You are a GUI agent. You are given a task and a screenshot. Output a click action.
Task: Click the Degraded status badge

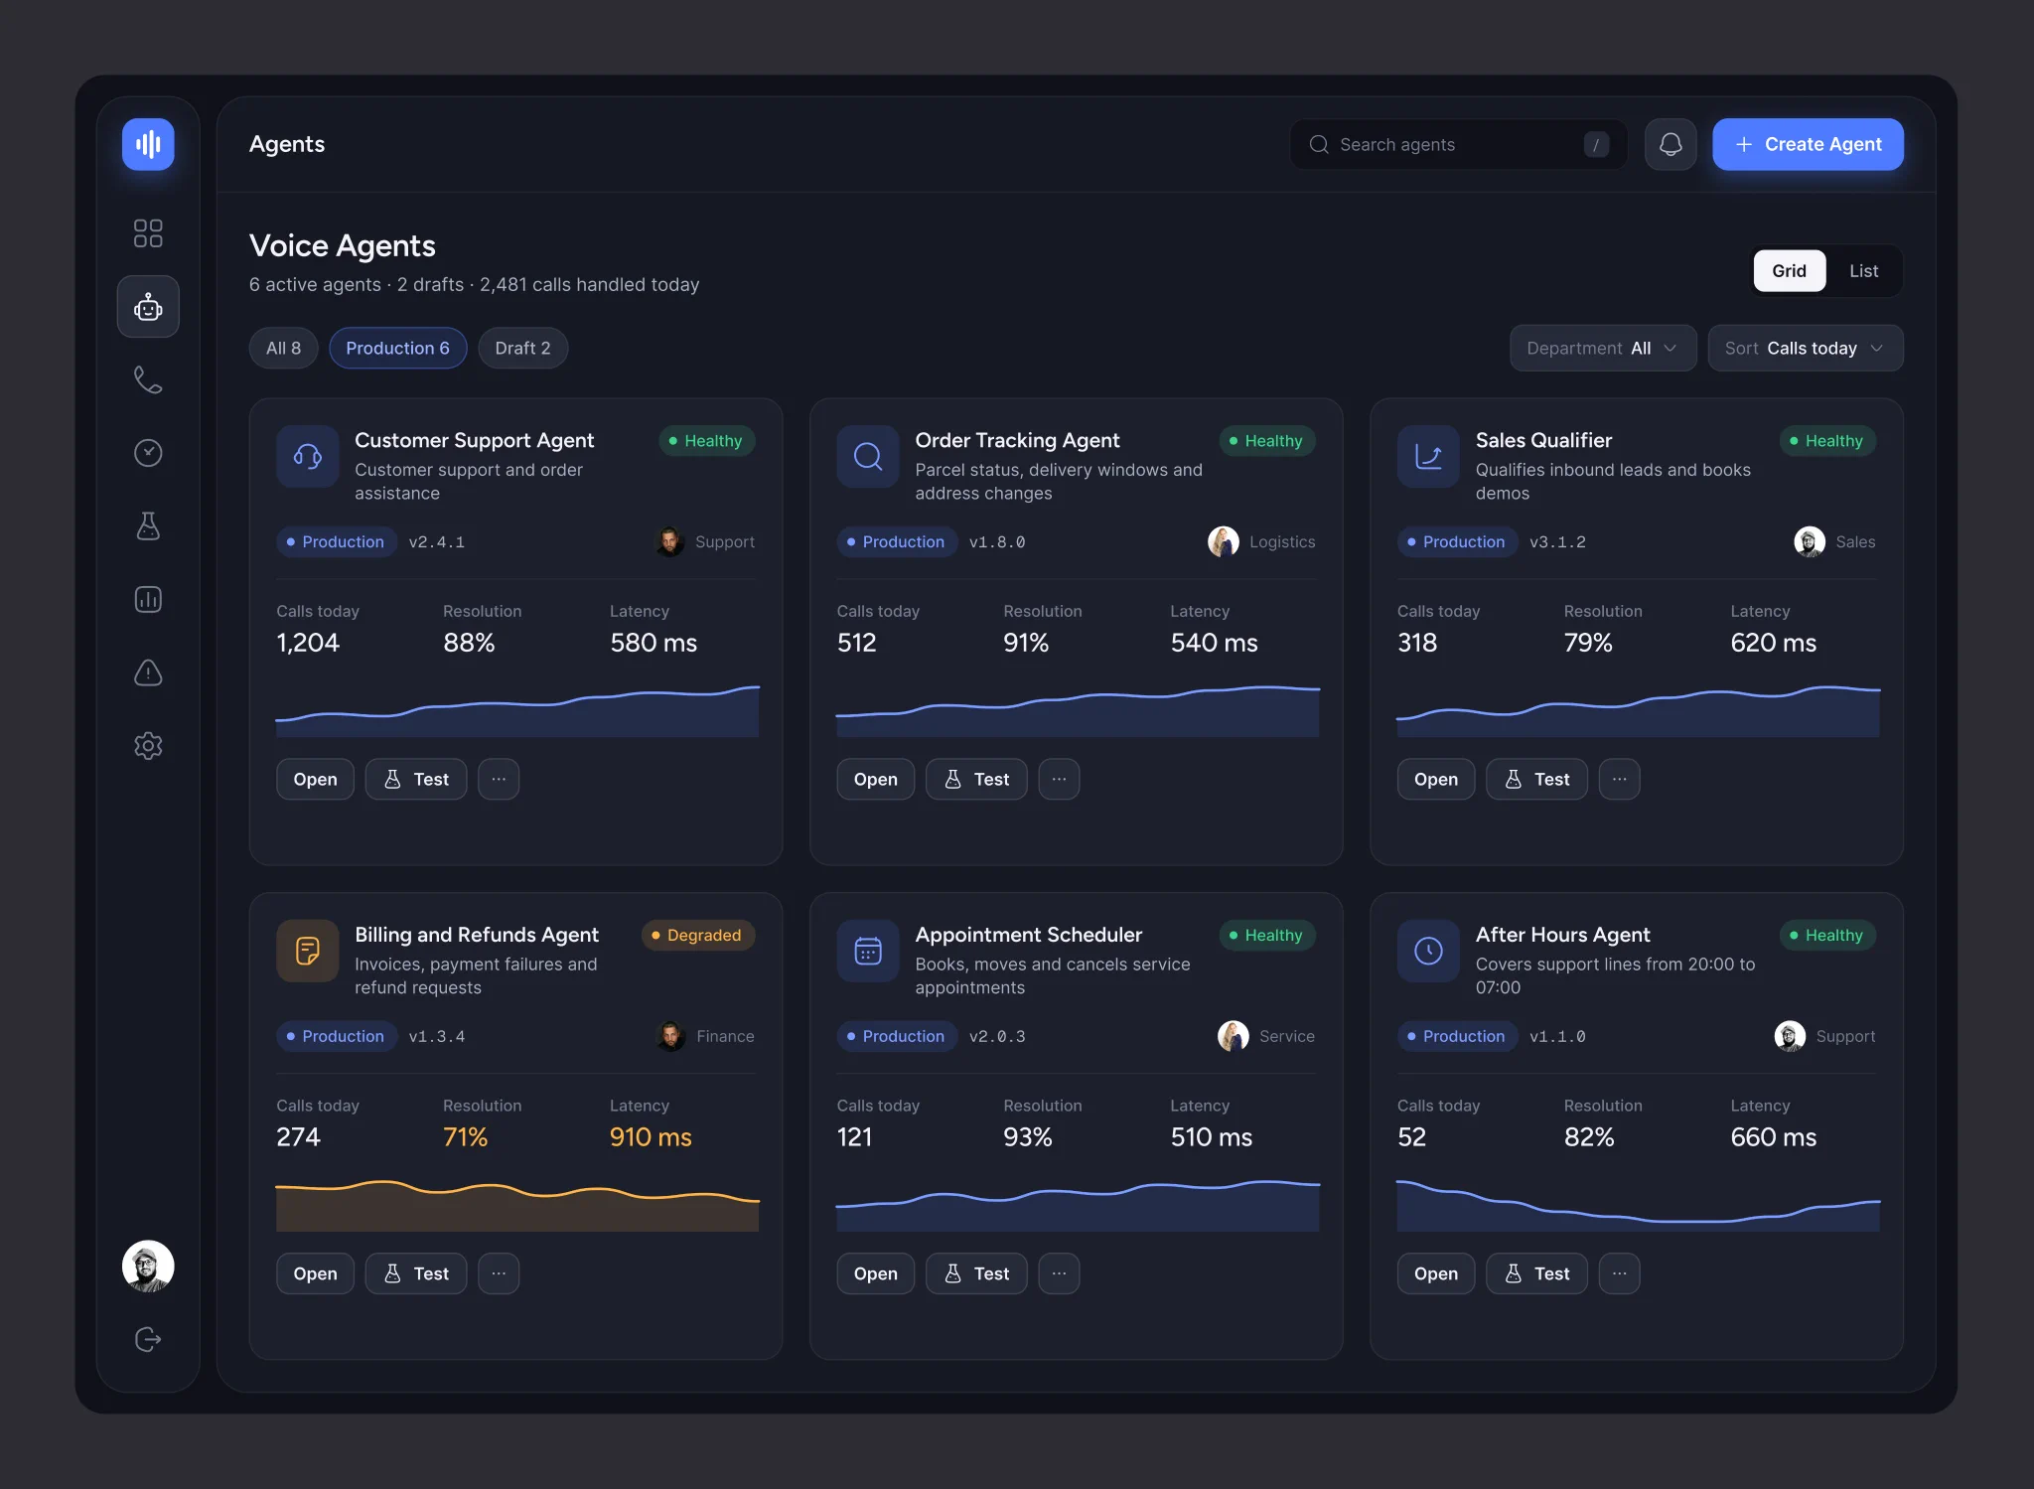[698, 935]
